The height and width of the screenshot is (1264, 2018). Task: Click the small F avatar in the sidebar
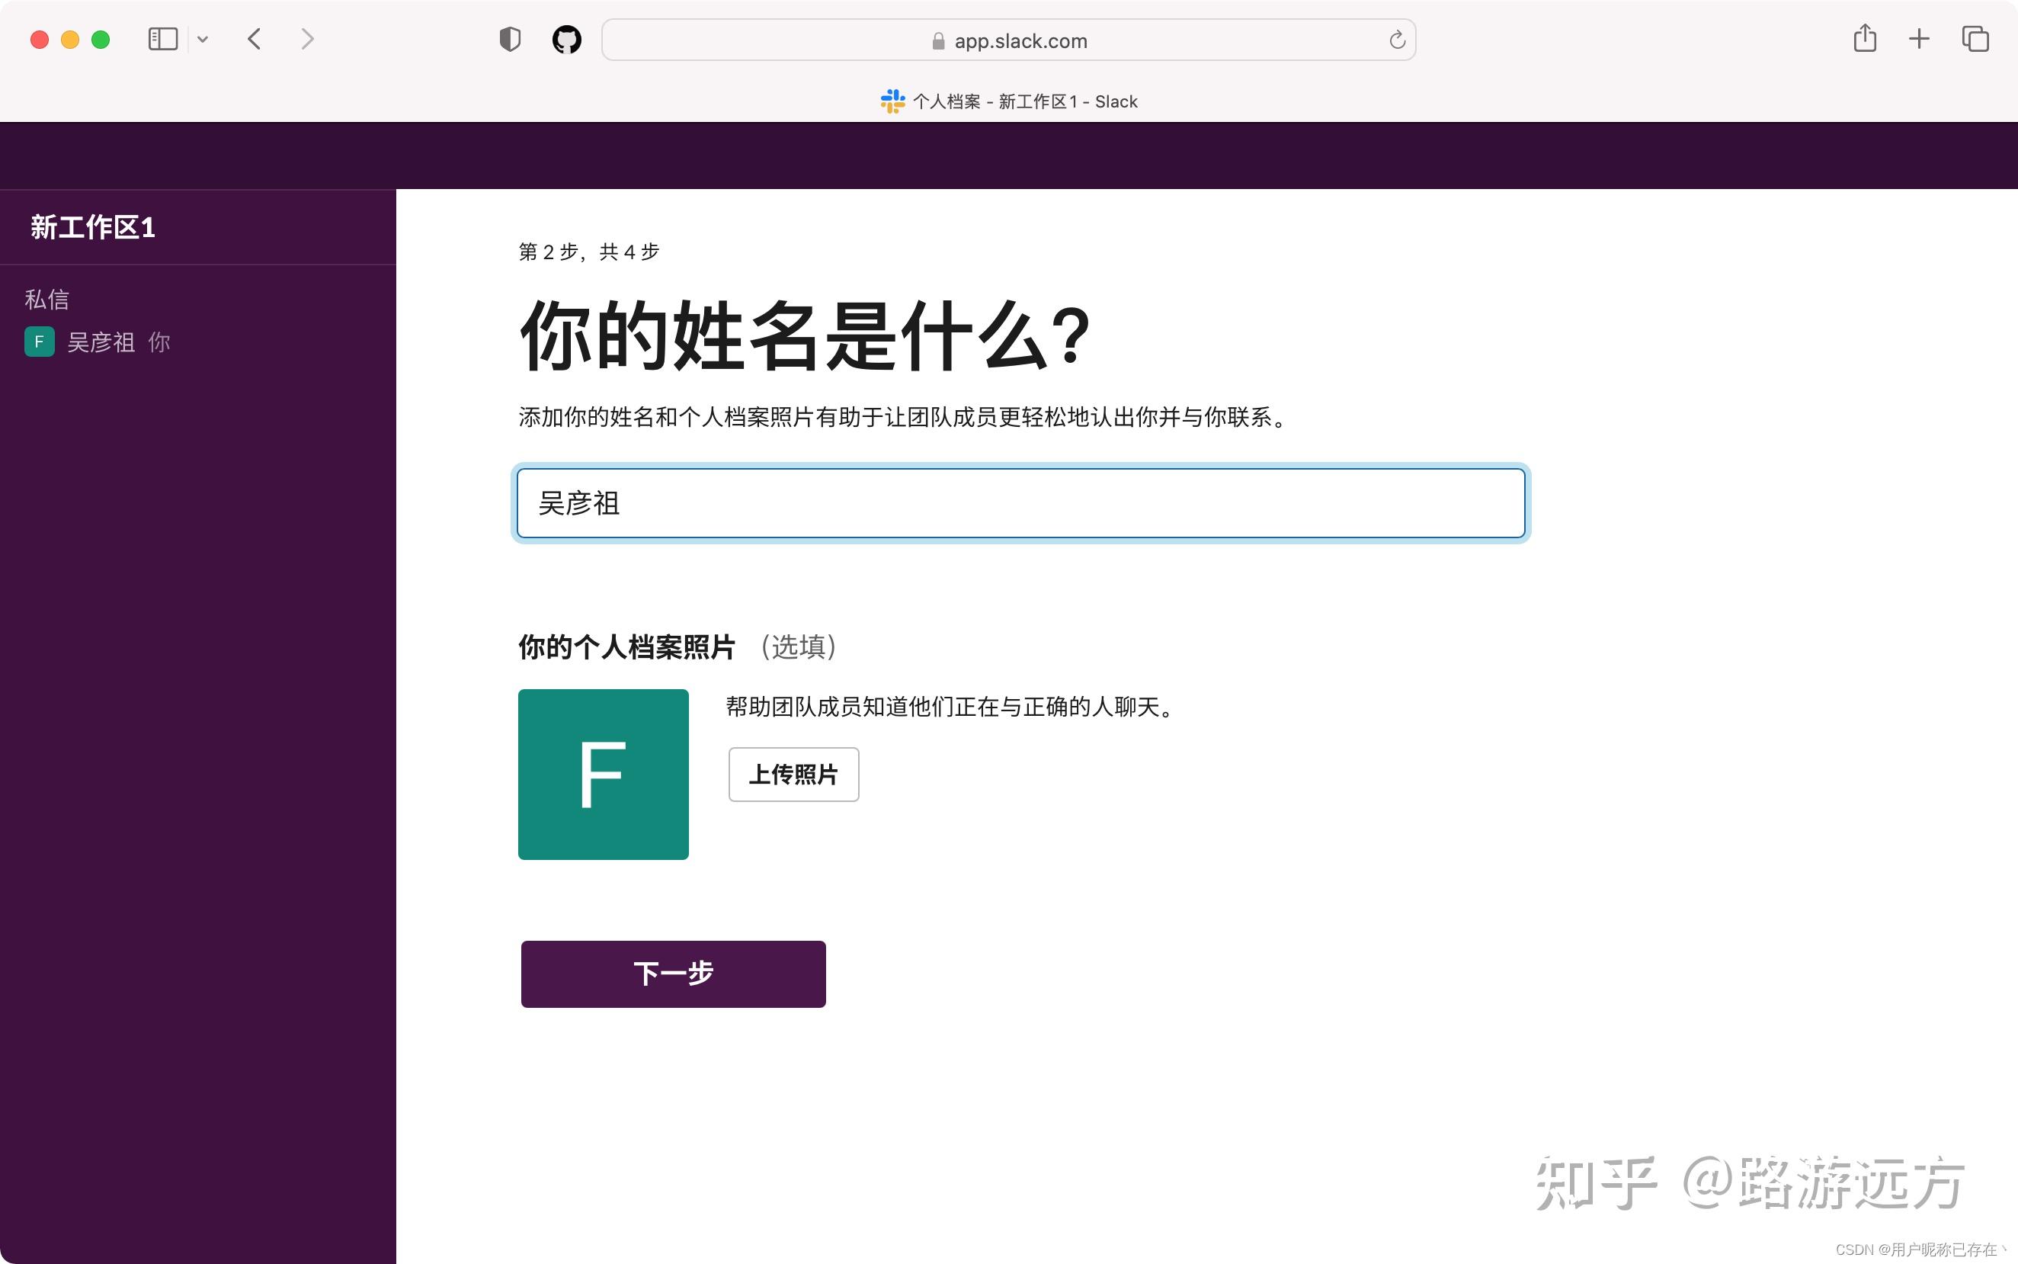[x=40, y=342]
